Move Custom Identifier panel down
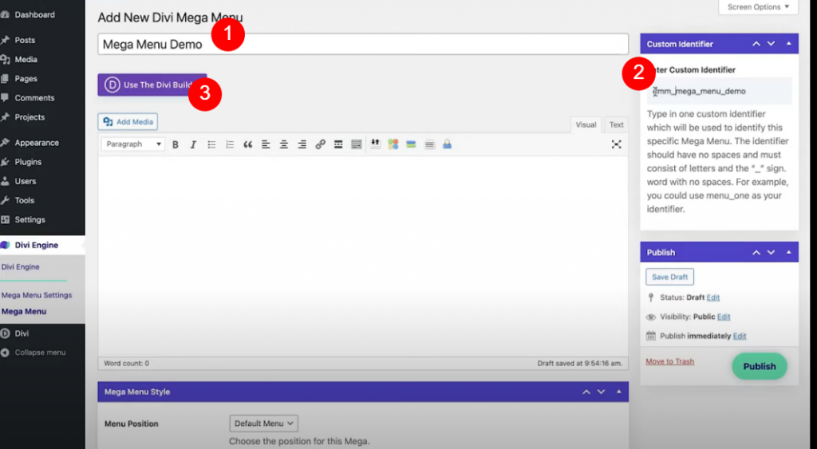Viewport: 817px width, 449px height. point(772,44)
